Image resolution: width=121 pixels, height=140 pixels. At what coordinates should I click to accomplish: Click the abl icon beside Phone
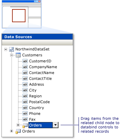click(25, 114)
